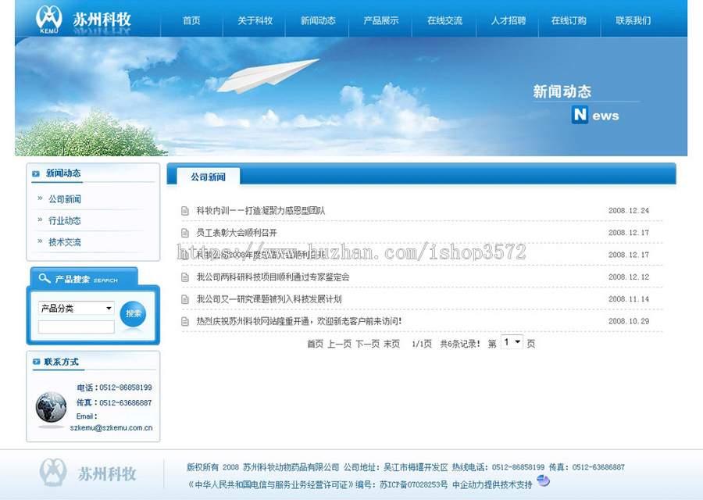Click the KEMU logo in the top header
The height and width of the screenshot is (500, 703).
pos(51,20)
